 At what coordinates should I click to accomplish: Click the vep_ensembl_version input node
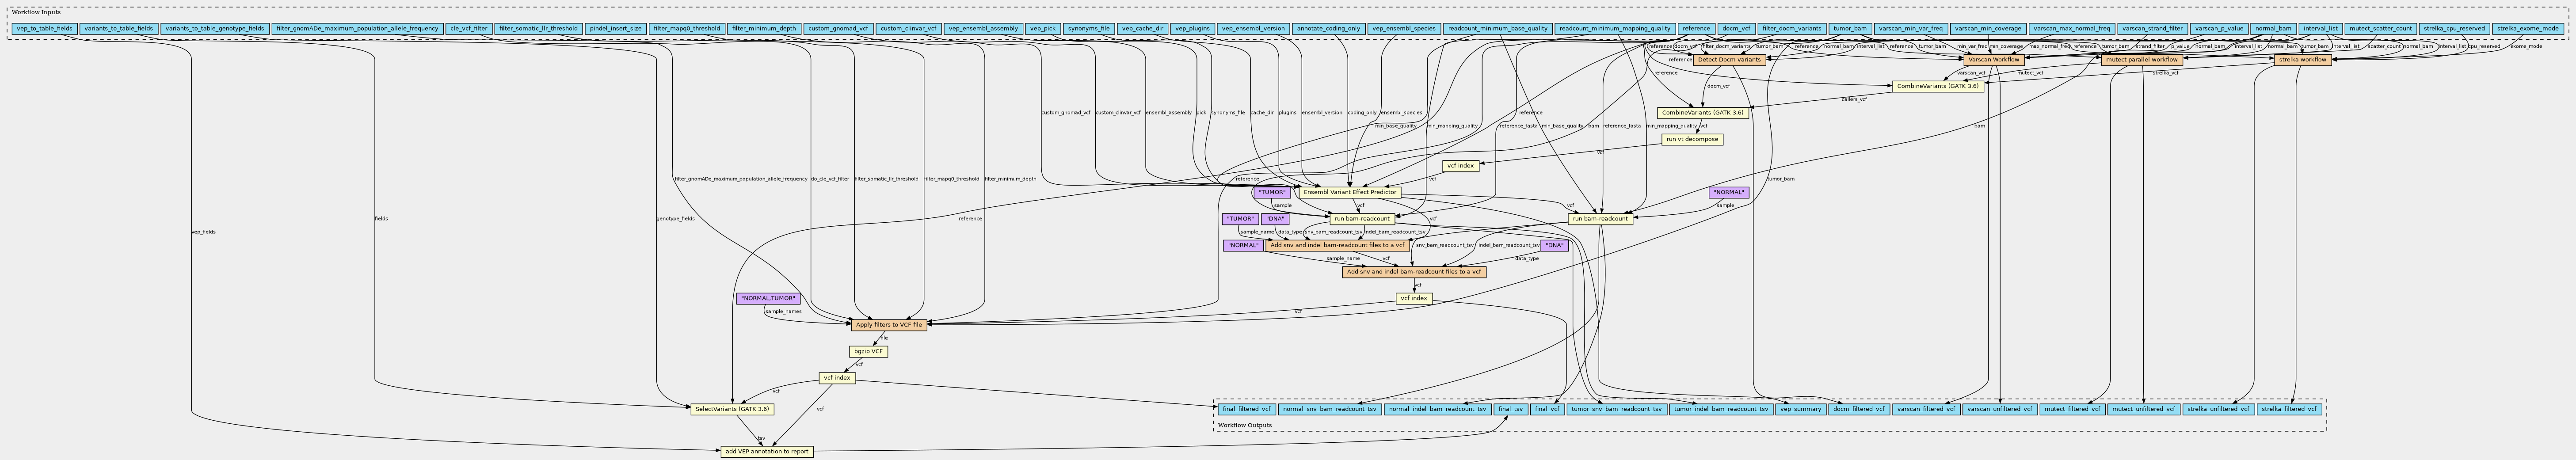point(1254,29)
